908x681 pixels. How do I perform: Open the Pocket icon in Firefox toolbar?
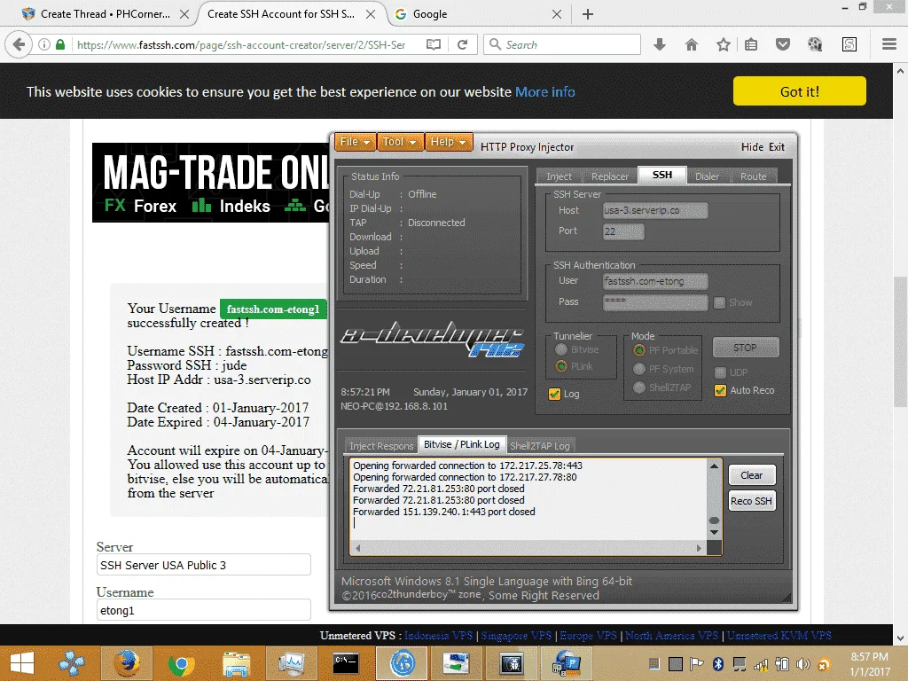click(x=783, y=44)
